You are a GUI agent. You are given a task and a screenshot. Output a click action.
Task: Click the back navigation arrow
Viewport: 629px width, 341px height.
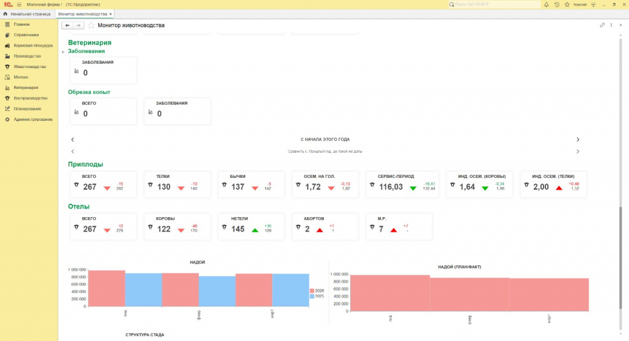coord(68,25)
